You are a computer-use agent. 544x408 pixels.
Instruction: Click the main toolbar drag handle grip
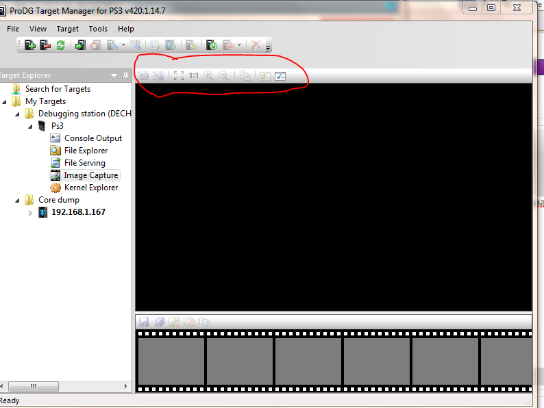point(19,44)
